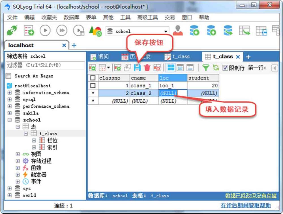This screenshot has height=214, width=283.
Task: Expand the 栏位 columns node
Action: pyautogui.click(x=34, y=140)
